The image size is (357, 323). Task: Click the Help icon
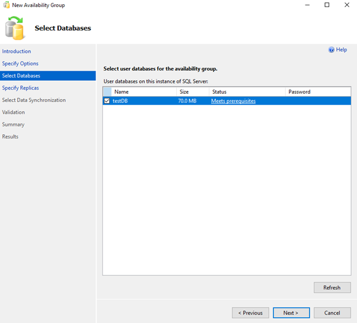[x=332, y=50]
